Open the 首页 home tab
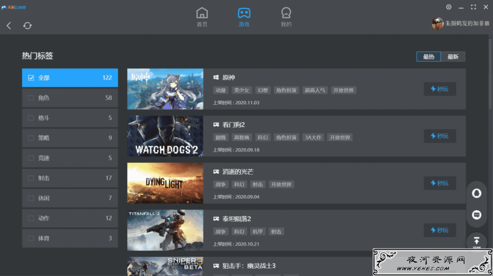The image size is (493, 276). pos(202,17)
